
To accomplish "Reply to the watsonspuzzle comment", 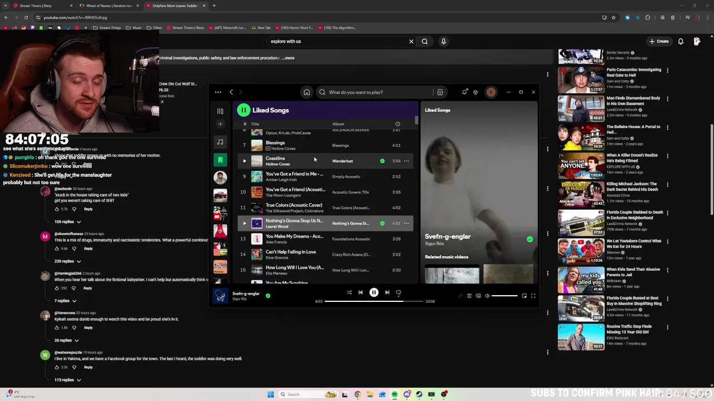I will [88, 368].
